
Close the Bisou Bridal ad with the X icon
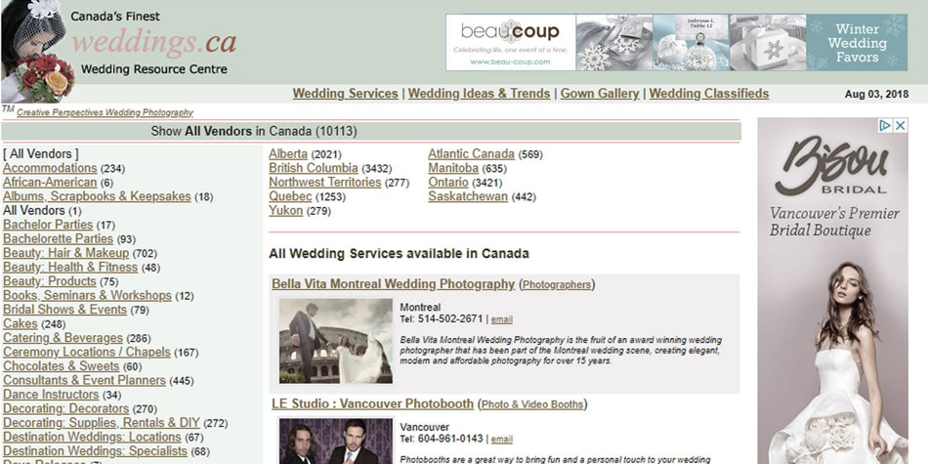(900, 125)
